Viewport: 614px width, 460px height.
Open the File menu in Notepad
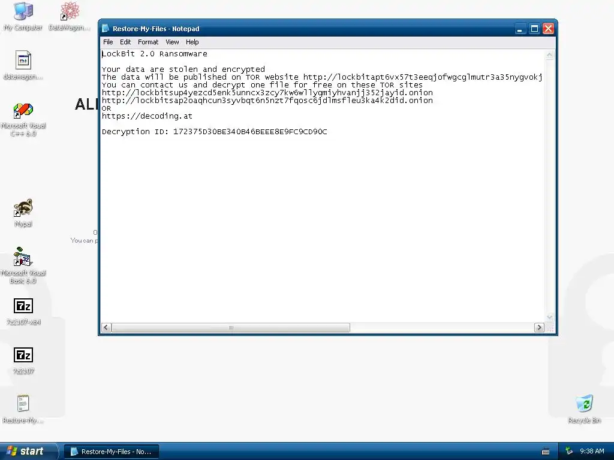[108, 42]
